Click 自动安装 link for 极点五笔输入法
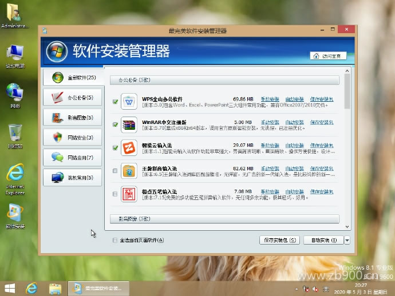The height and width of the screenshot is (296, 395). click(294, 191)
